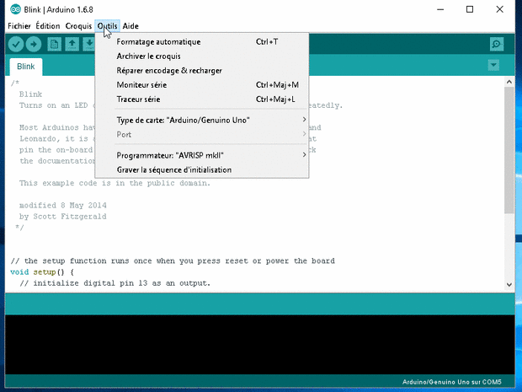Choose Réparer encodage & recharger
This screenshot has height=392, width=522.
click(202, 70)
